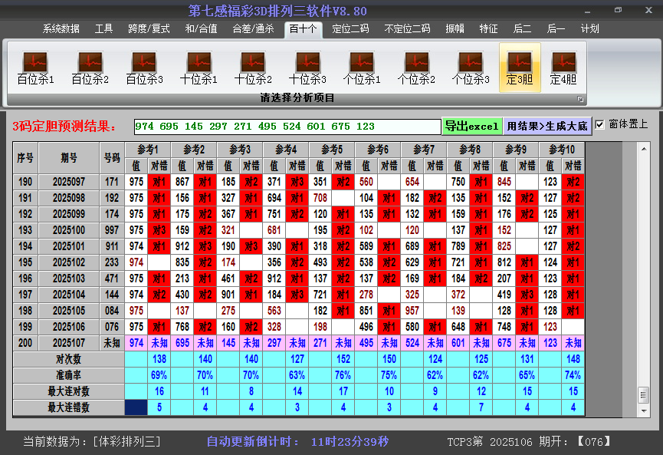663x455 pixels.
Task: Open the 工具 menu tab
Action: 103,29
